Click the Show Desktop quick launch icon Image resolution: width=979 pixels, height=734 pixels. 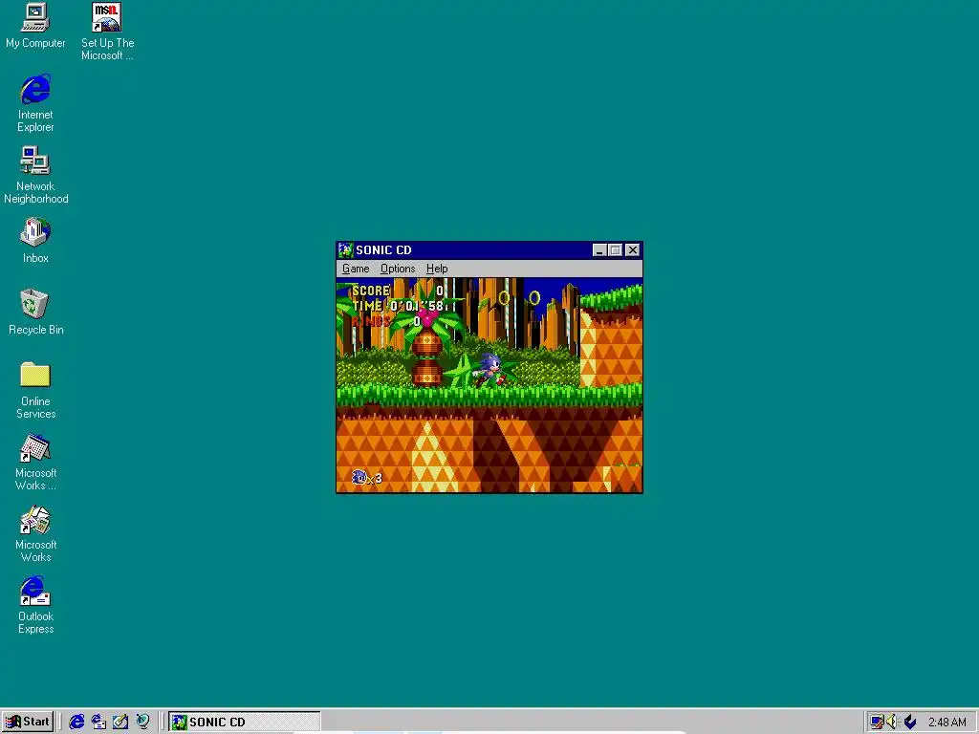coord(120,722)
